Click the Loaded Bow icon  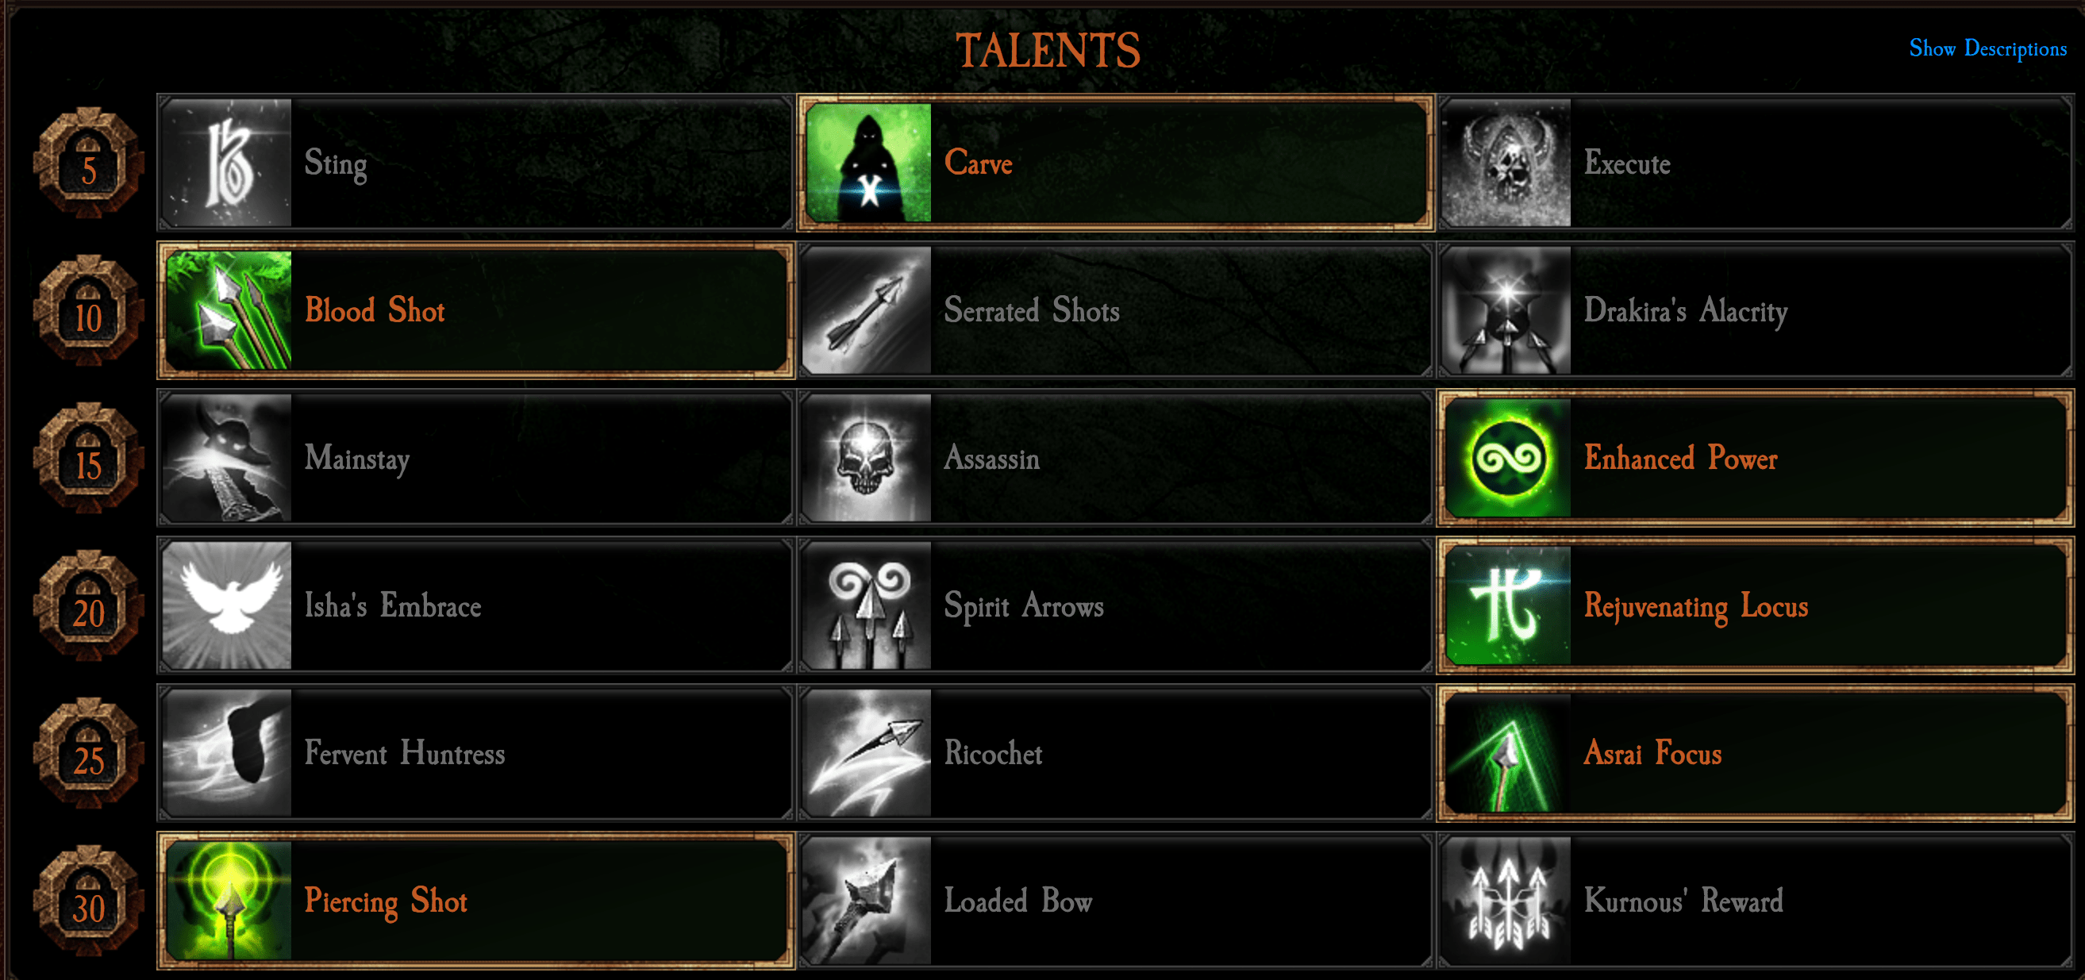867,901
